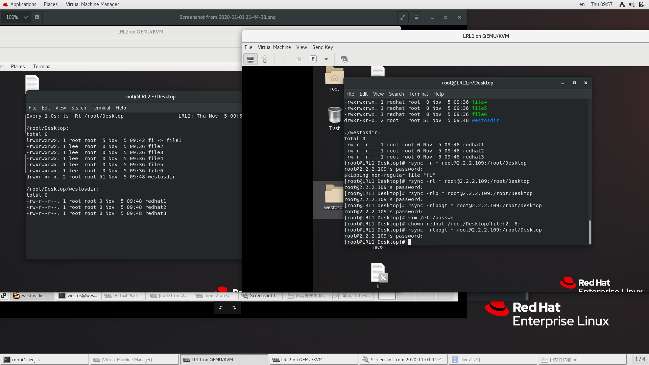The image size is (649, 365).
Task: Expand the shutdown options dropdown arrow
Action: pos(326,59)
